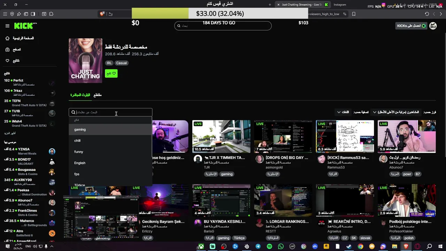Click the polish tag on ProfesorKlakier stream
Screen dimensions: 446x251
409,238
